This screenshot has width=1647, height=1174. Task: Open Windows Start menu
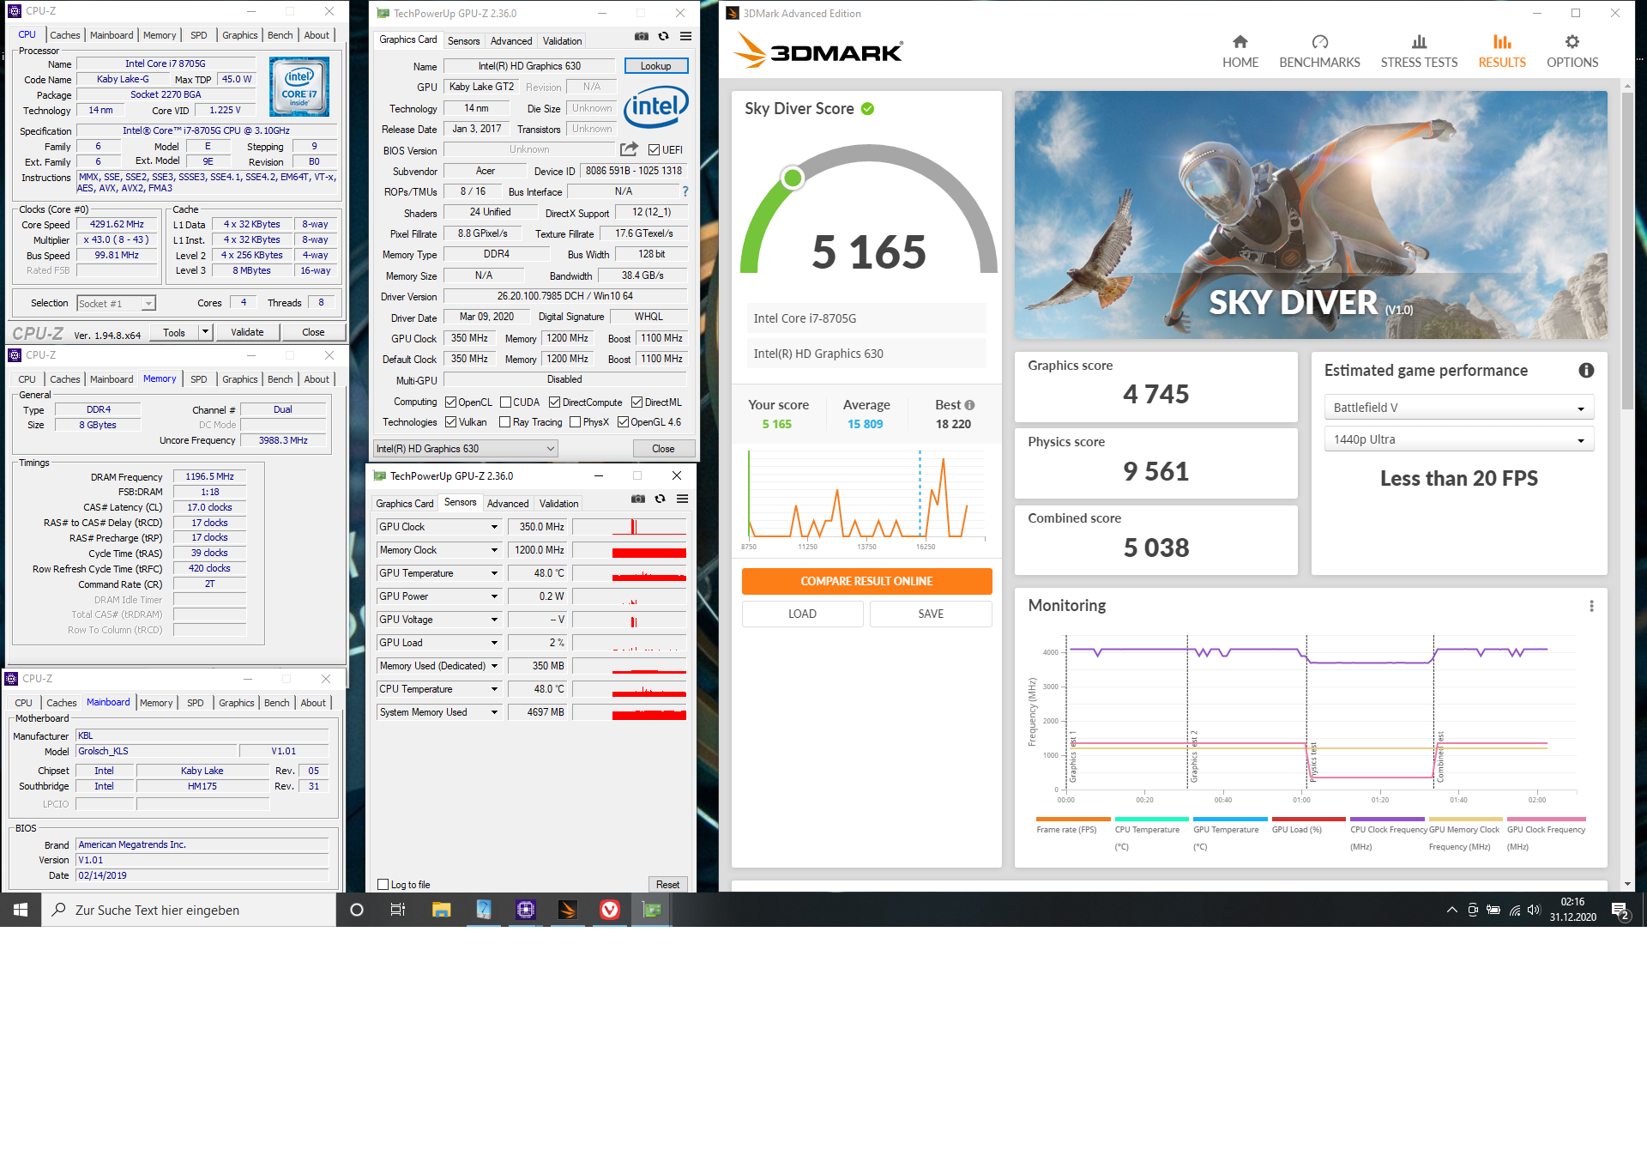coord(21,910)
